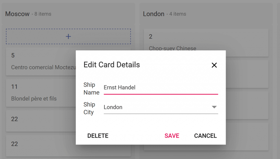Close the Edit Card Details dialog
Viewport: 280px width, 159px height.
click(214, 65)
